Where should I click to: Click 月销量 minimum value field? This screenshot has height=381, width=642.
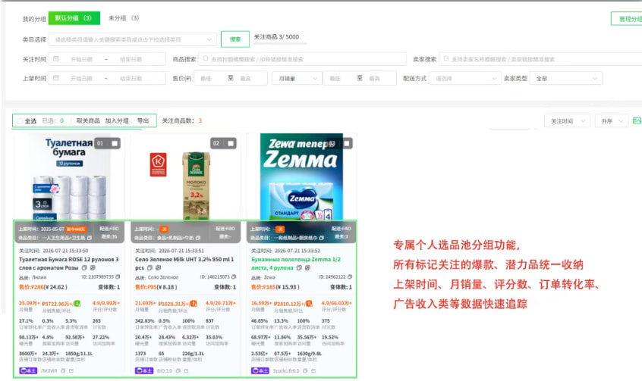pyautogui.click(x=335, y=78)
